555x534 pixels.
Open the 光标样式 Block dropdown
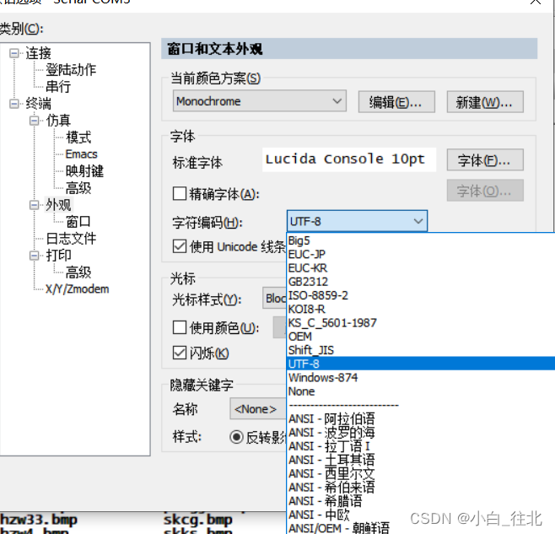point(274,299)
